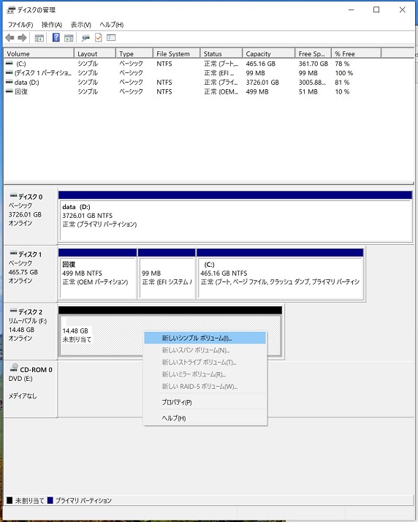
Task: Sort the list by File System column
Action: (x=176, y=53)
